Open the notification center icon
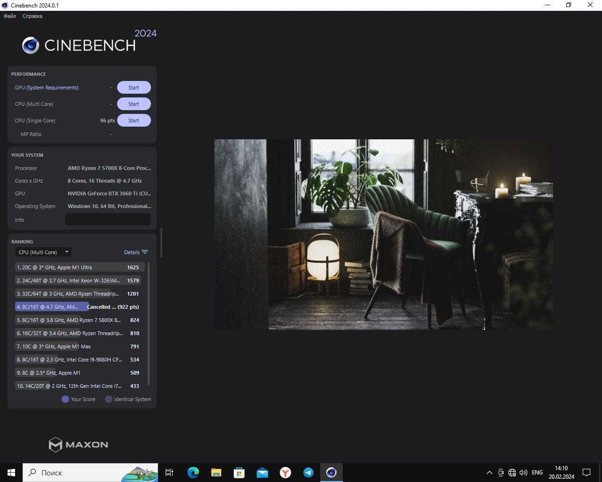 [x=586, y=473]
